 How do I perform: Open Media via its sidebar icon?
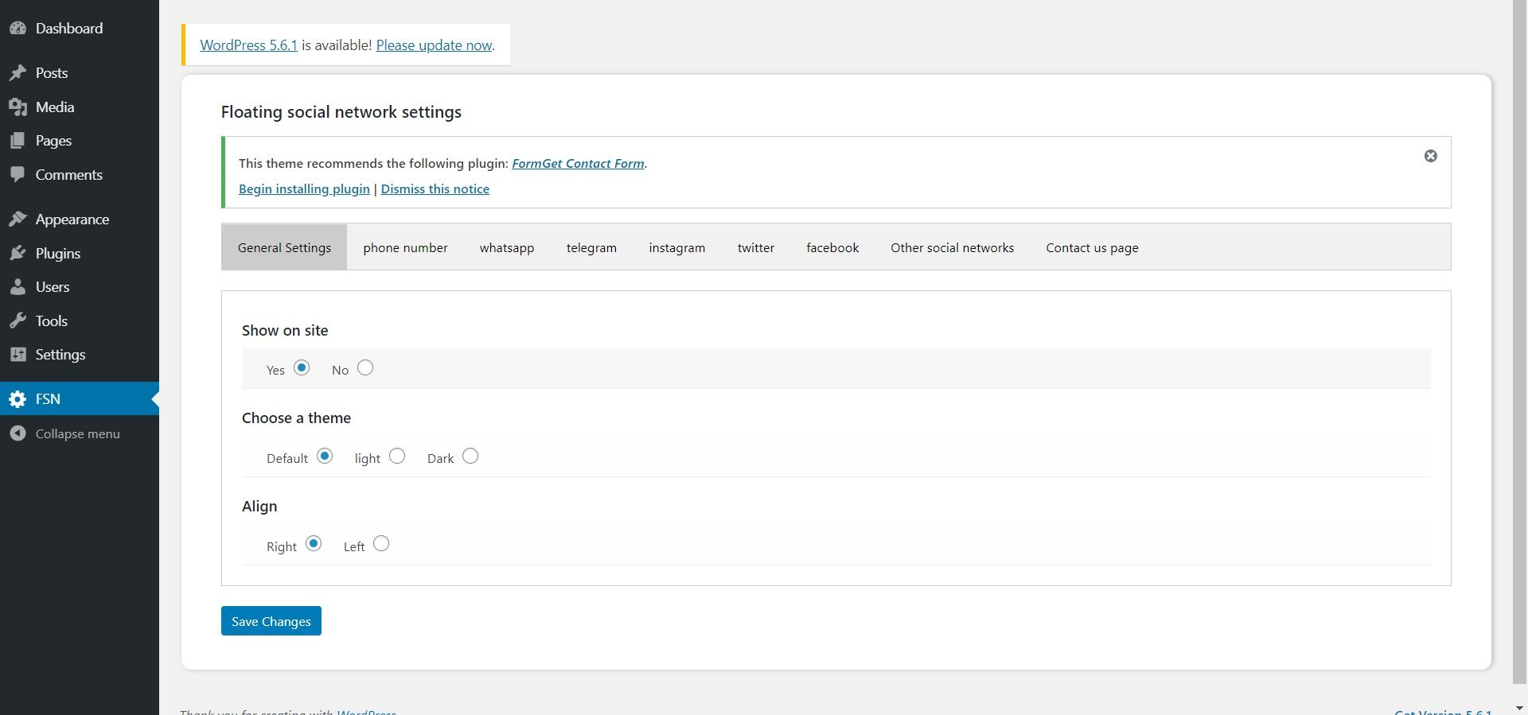pos(18,107)
